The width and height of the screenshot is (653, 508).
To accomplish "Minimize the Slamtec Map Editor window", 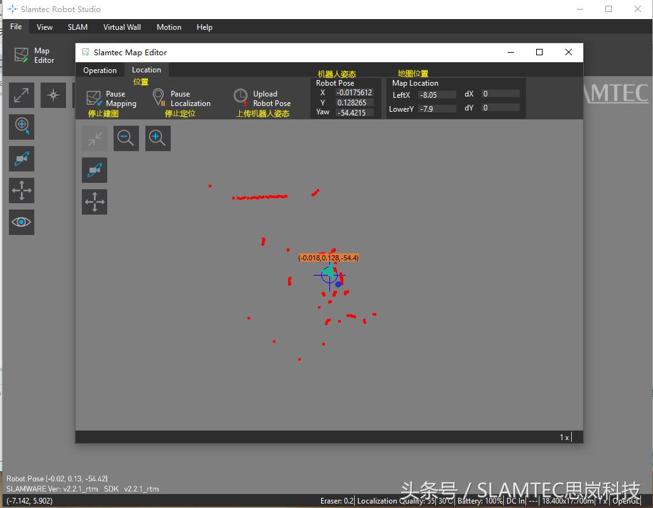I will [x=511, y=52].
